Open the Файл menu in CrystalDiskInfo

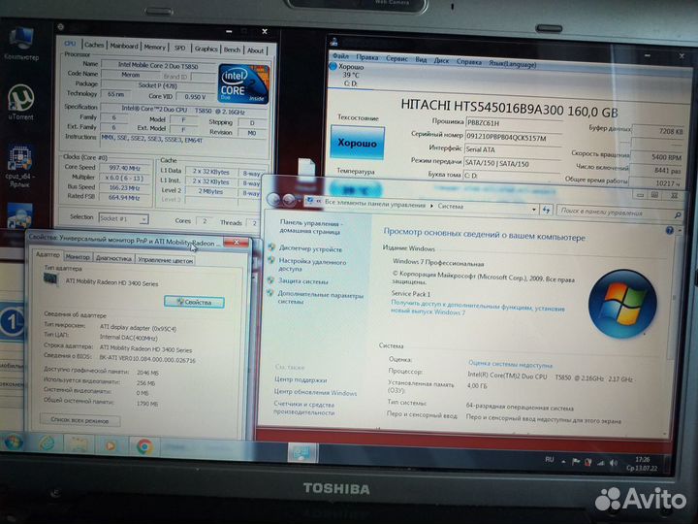tap(340, 56)
